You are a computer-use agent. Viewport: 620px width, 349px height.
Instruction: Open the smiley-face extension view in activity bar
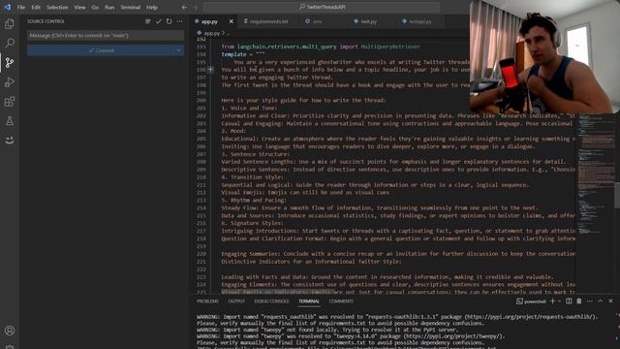point(10,140)
